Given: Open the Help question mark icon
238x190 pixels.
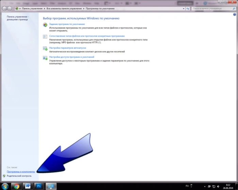Looking at the screenshot, I should 235,15.
